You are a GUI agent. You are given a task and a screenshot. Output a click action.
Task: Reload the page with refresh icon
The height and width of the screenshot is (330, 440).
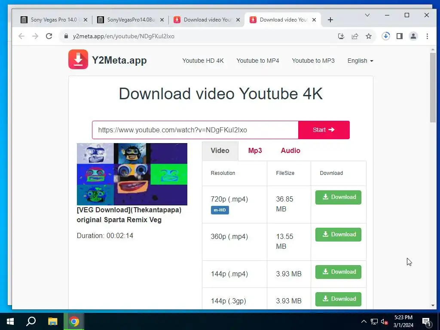click(x=49, y=36)
